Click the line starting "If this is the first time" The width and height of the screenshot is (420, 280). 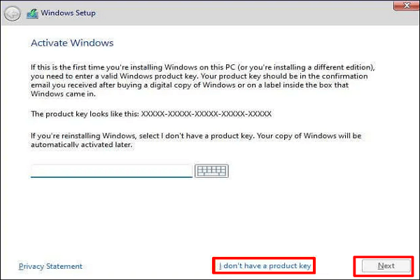tap(203, 66)
